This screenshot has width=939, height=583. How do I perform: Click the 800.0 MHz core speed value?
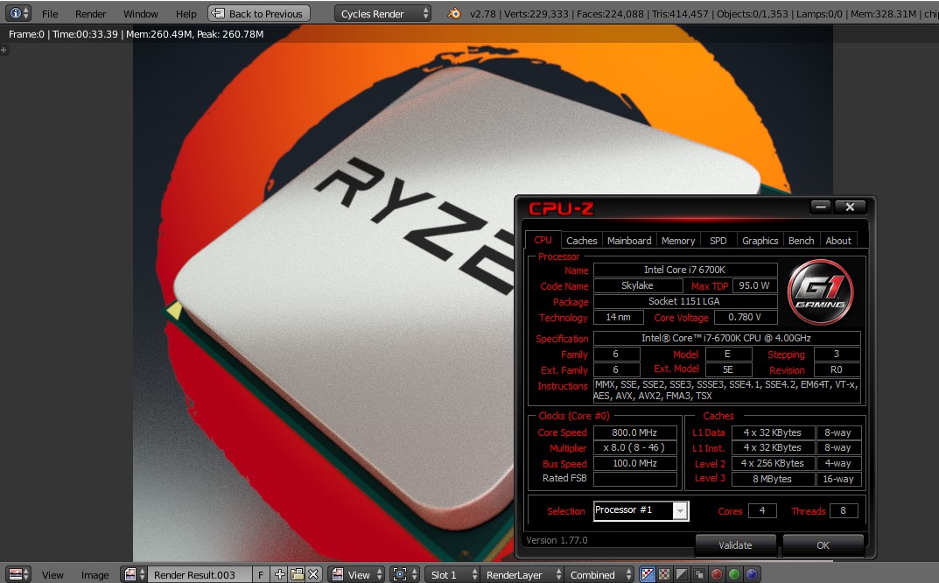click(634, 432)
